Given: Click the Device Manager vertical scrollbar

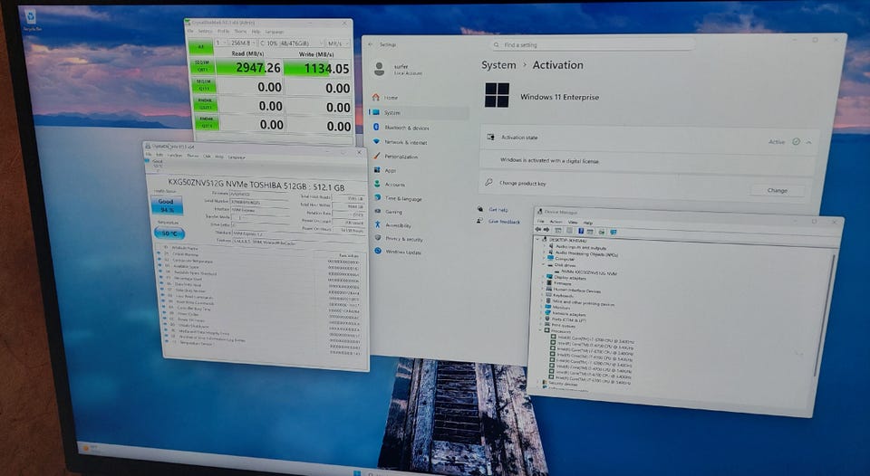Looking at the screenshot, I should point(826,316).
